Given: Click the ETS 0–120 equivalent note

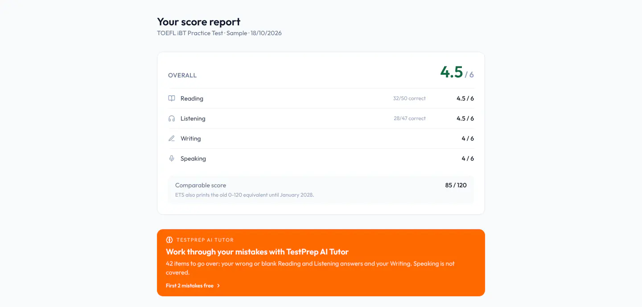Looking at the screenshot, I should 244,195.
